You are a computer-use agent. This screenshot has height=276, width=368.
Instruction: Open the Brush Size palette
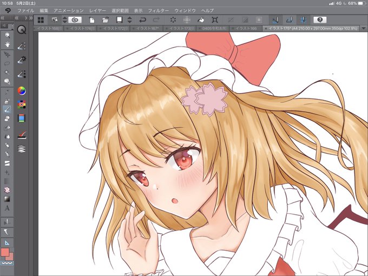[22, 74]
